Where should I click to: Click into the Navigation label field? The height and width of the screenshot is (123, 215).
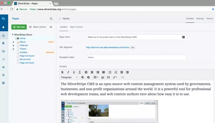(136, 57)
